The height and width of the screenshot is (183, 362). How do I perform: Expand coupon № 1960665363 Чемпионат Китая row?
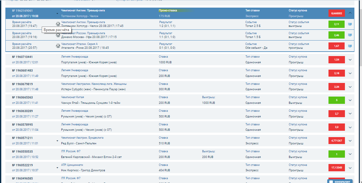tap(350, 100)
